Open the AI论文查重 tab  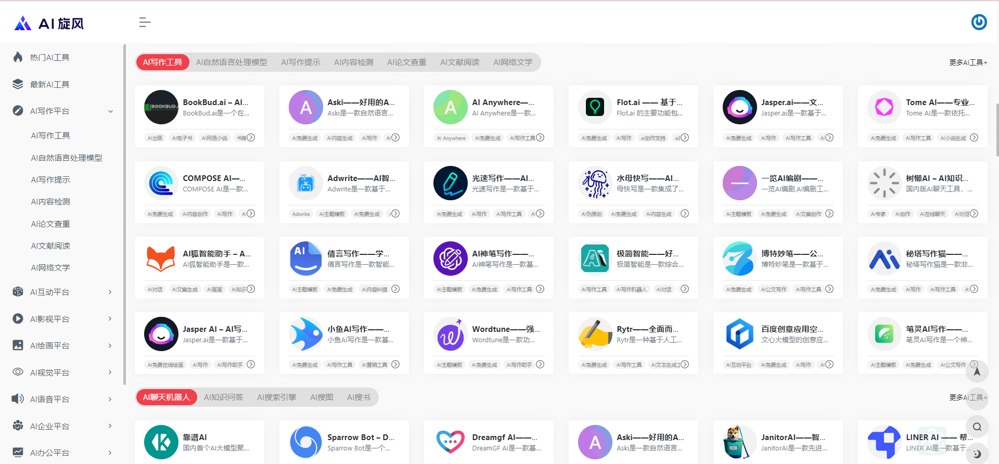pyautogui.click(x=407, y=62)
